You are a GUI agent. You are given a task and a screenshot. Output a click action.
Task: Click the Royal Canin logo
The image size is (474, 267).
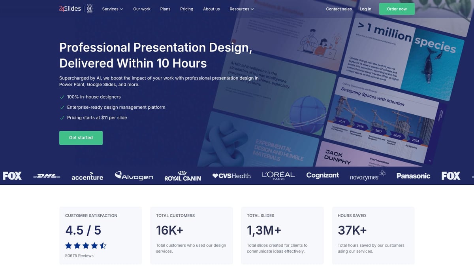[182, 176]
